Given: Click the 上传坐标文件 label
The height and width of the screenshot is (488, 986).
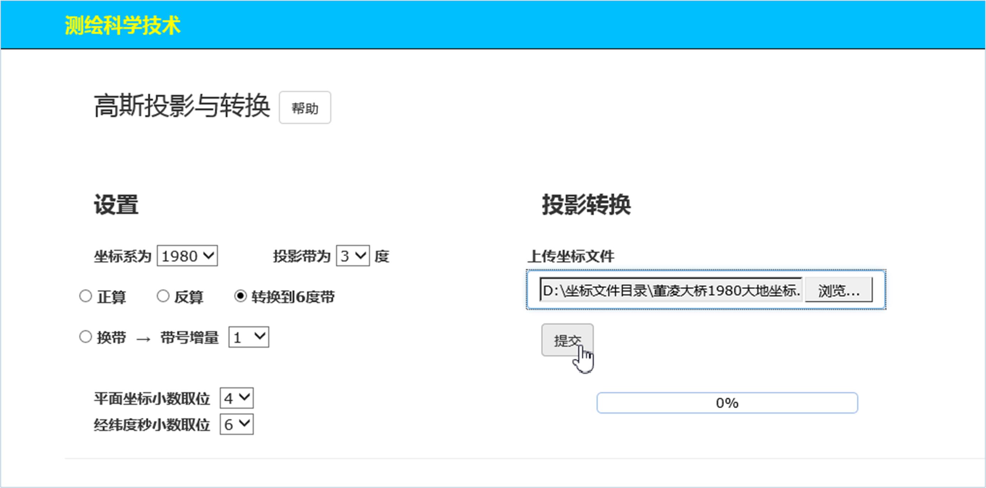Looking at the screenshot, I should click(x=571, y=256).
